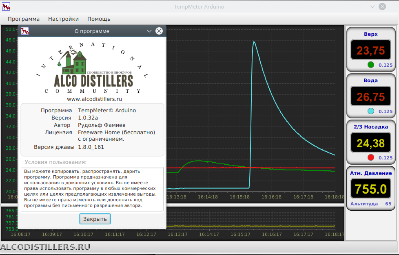Open the Программа menu
399x255 pixels.
(x=24, y=19)
